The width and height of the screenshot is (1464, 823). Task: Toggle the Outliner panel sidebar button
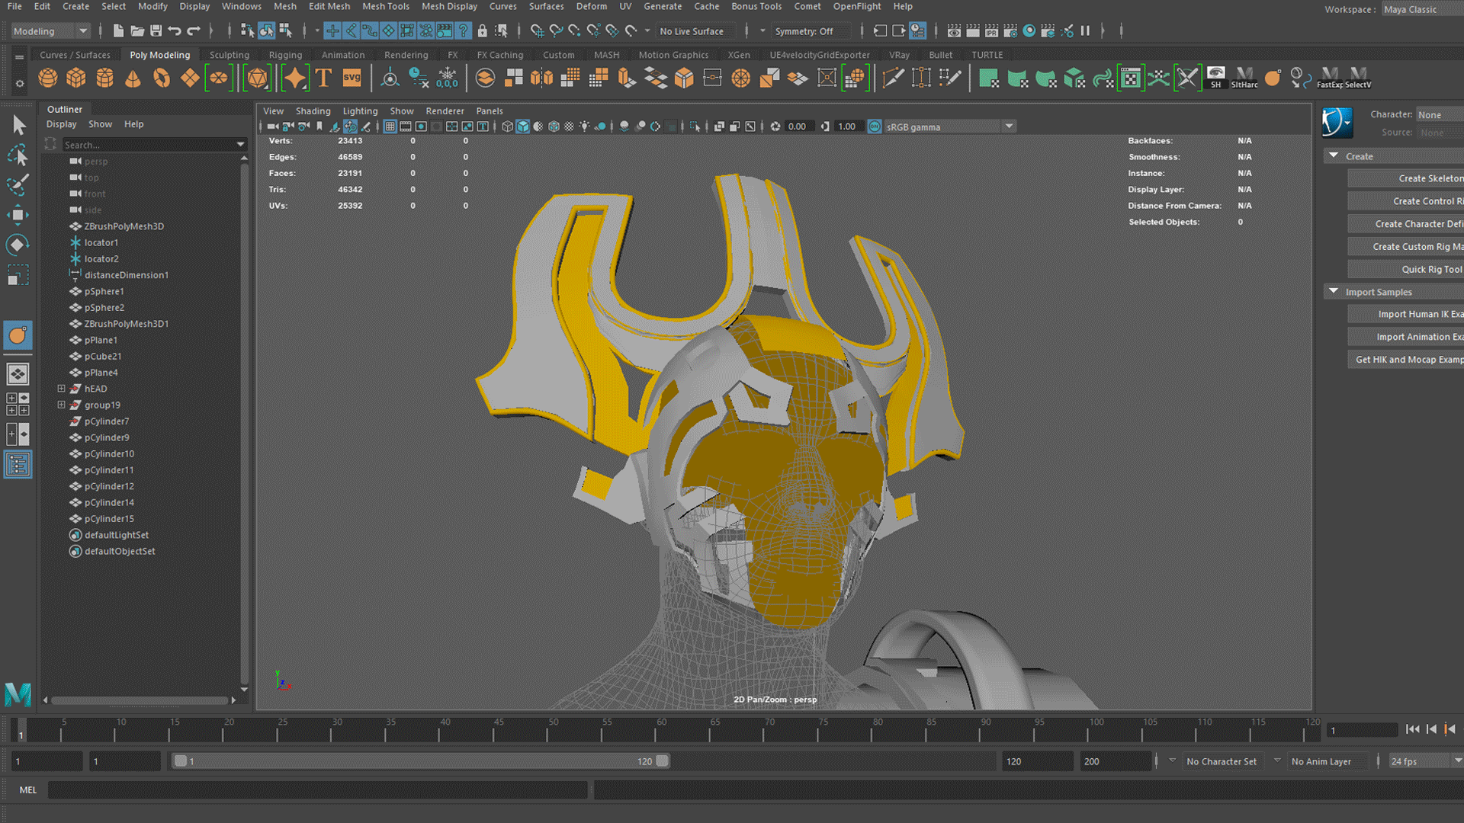pyautogui.click(x=18, y=464)
